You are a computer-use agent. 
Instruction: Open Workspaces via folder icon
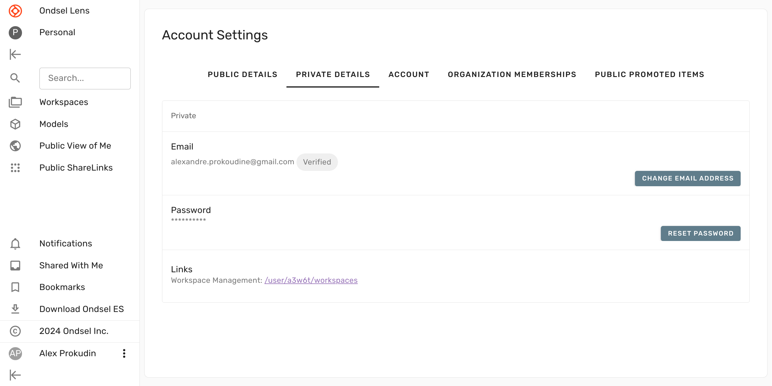tap(15, 102)
